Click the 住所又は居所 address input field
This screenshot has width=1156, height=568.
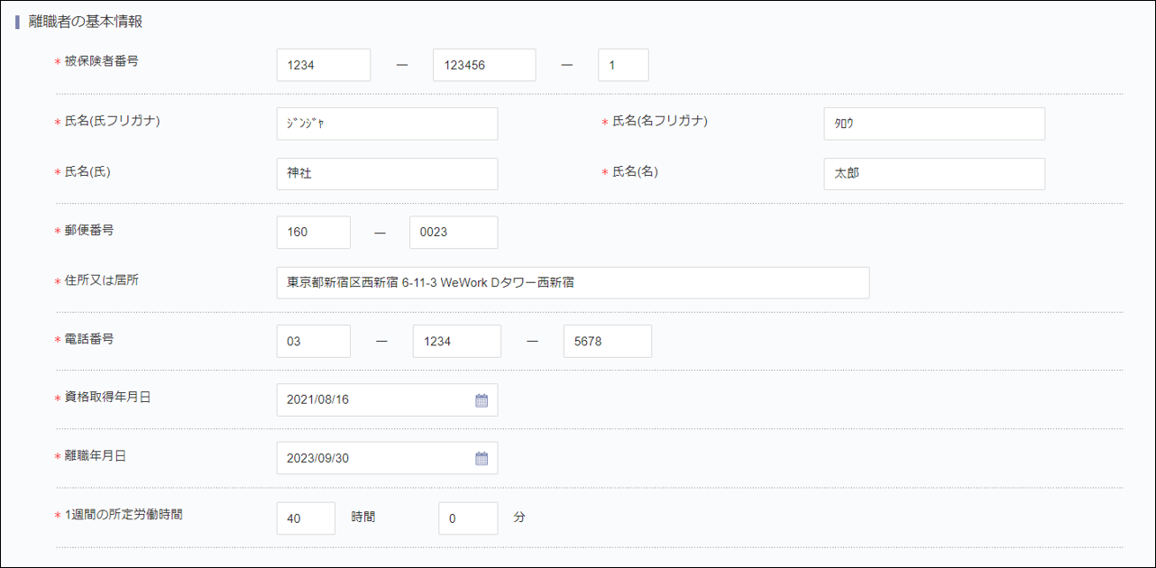573,282
